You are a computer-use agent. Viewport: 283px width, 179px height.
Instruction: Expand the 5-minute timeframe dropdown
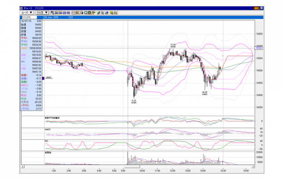(x=42, y=13)
